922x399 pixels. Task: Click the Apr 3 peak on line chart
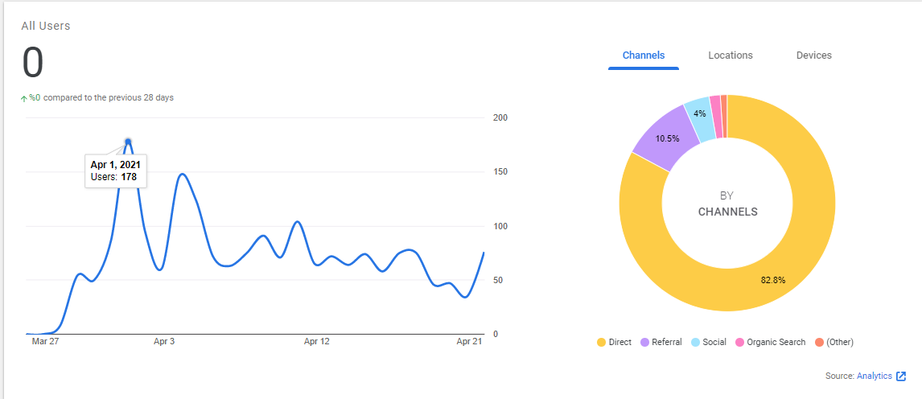(x=182, y=174)
